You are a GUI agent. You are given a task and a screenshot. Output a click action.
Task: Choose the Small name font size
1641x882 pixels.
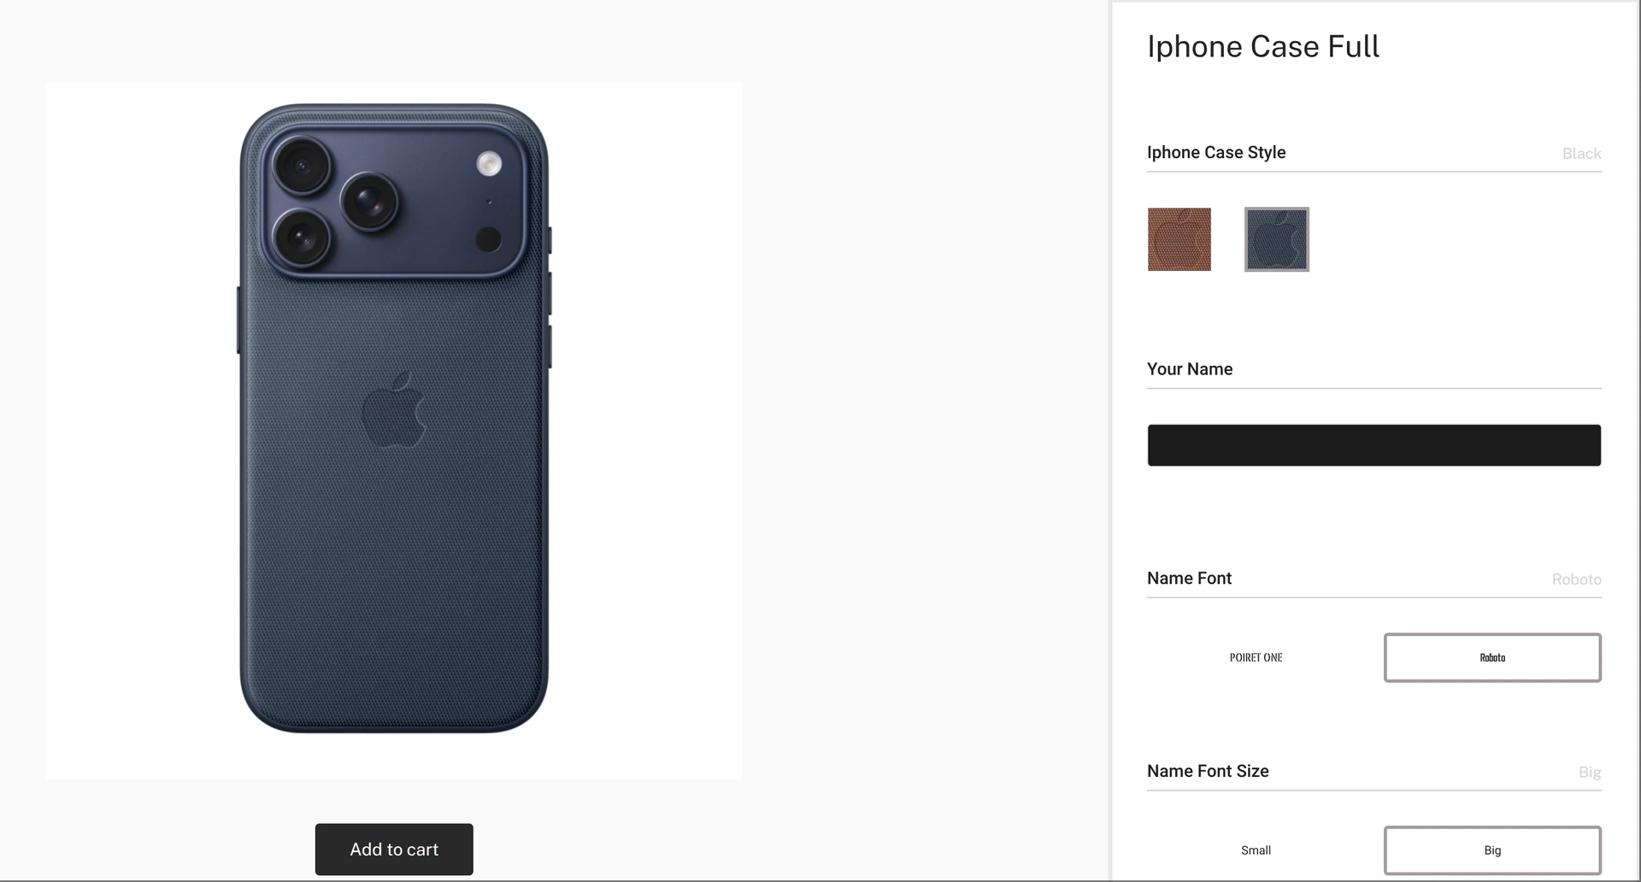1256,850
